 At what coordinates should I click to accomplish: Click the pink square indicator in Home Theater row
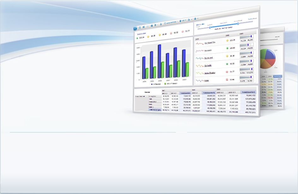[x=227, y=72]
